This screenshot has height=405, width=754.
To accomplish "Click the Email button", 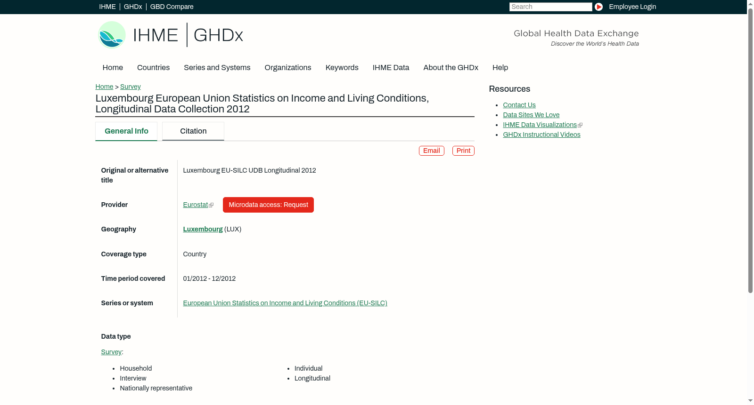I will (x=432, y=151).
